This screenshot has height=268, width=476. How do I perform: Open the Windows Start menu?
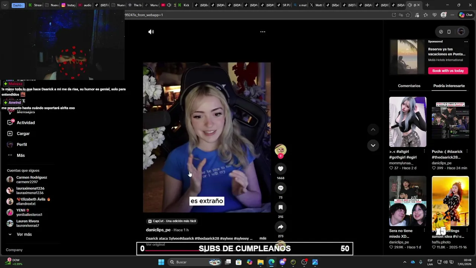pos(161,262)
